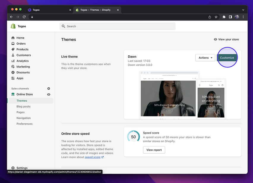This screenshot has width=253, height=183.
Task: Open Home in the sidebar
Action: tap(20, 38)
